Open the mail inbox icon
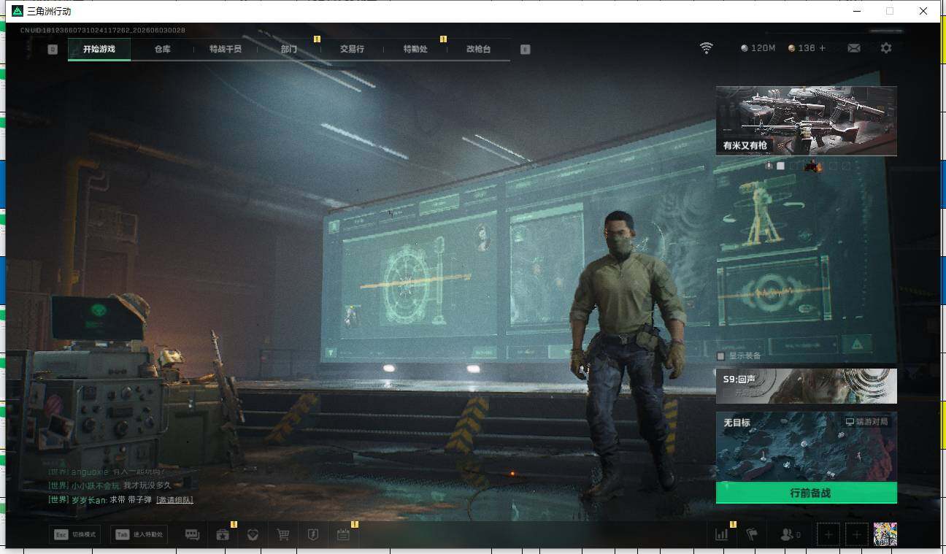The image size is (946, 554). coord(854,48)
